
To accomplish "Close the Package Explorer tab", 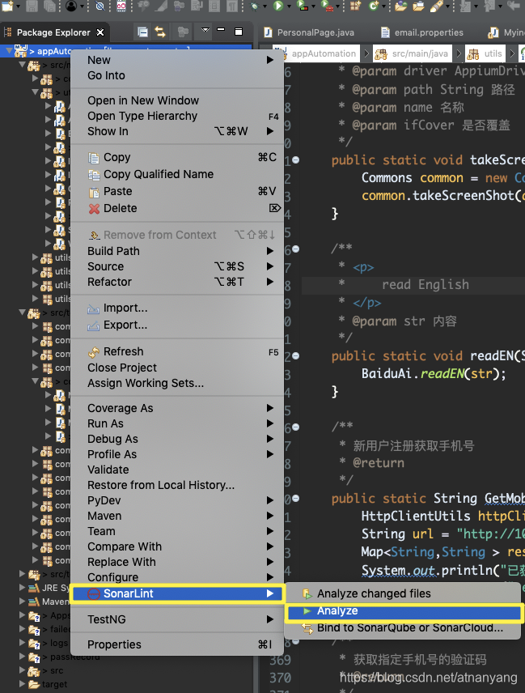I will point(100,32).
